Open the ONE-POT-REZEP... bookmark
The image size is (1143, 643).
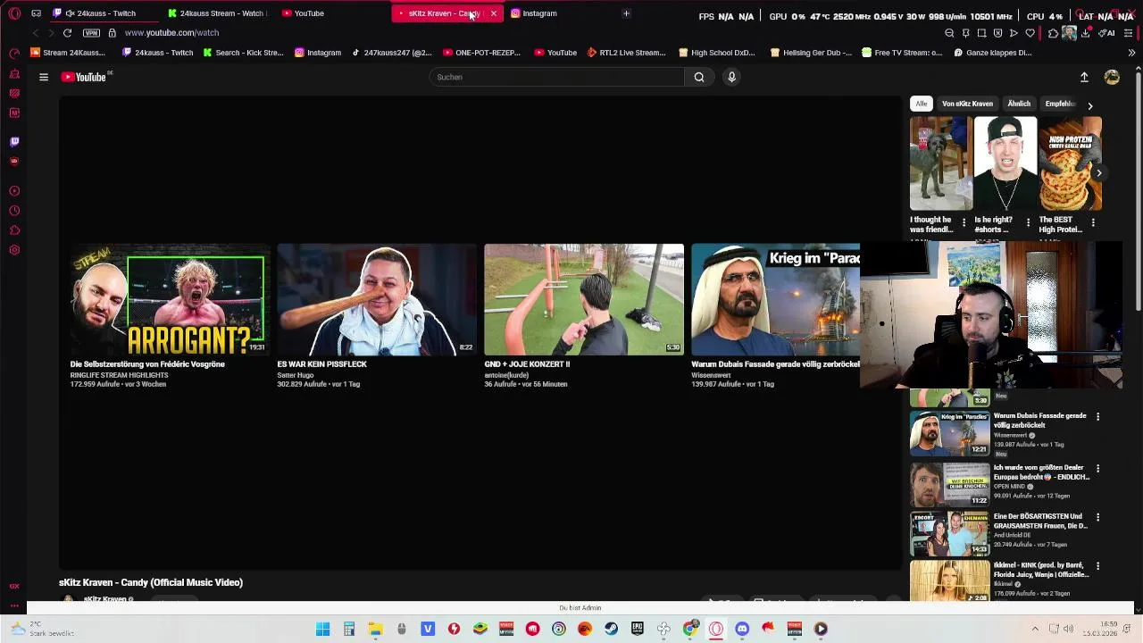(482, 53)
